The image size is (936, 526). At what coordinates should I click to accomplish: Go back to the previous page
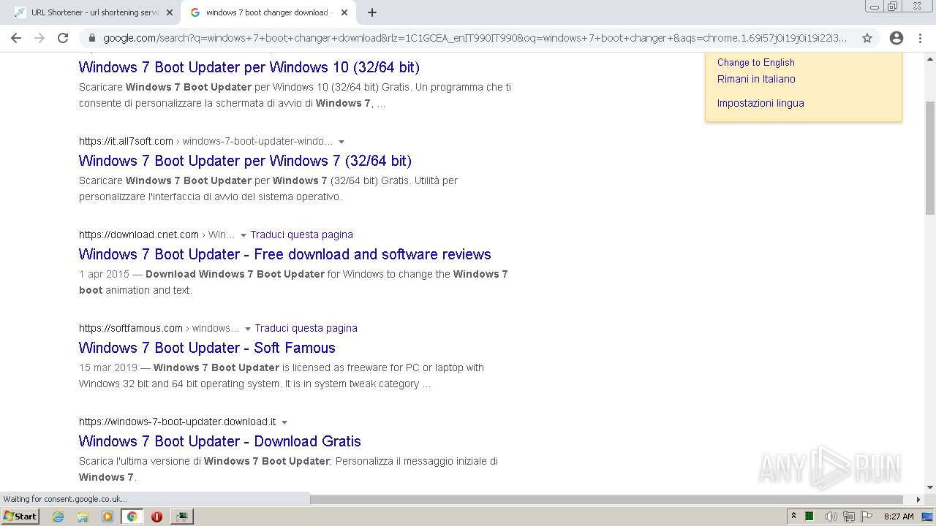[16, 38]
